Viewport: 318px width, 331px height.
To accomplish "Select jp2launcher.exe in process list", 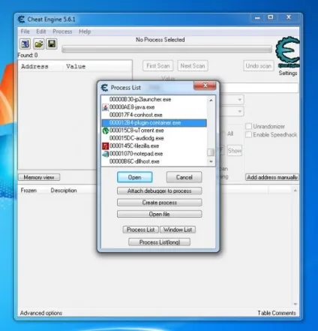I will point(154,100).
